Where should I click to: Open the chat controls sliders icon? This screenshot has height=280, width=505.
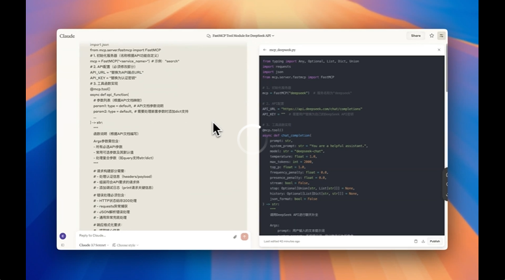click(441, 36)
